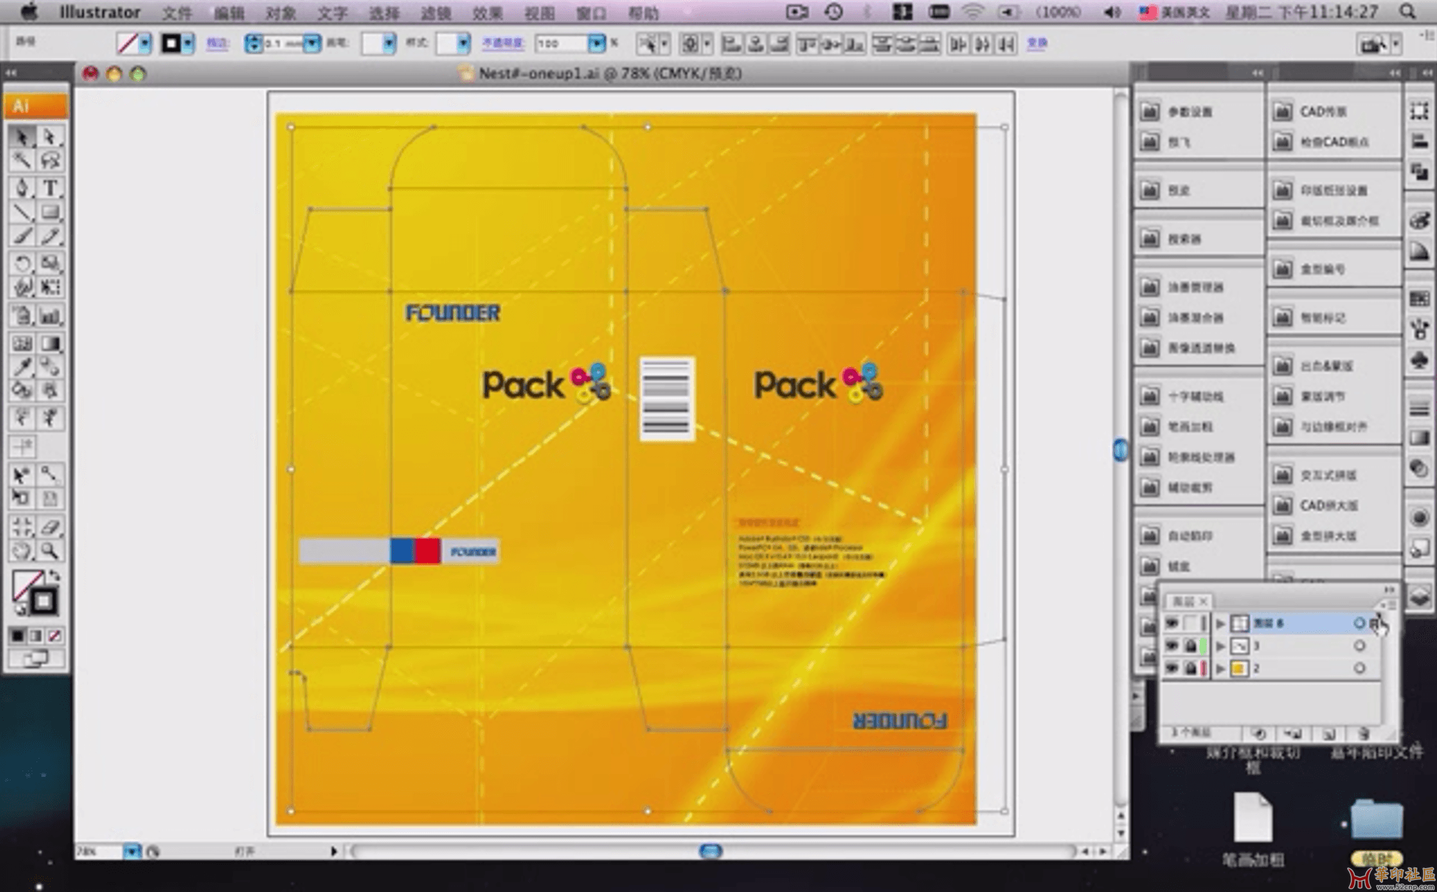The image size is (1437, 892).
Task: Select the Selection (black arrow) tool
Action: (22, 136)
